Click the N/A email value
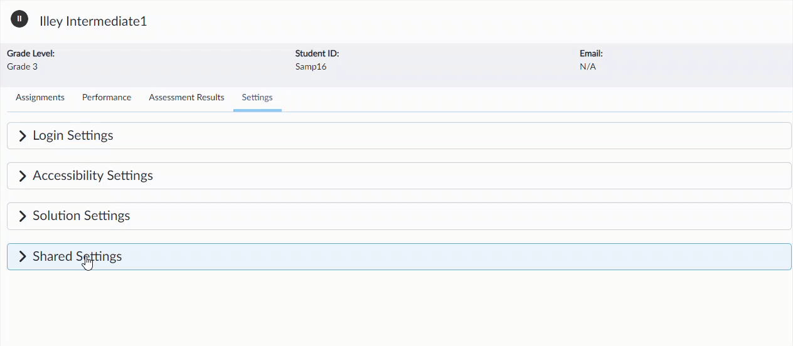Screen dimensions: 793x346 pos(588,66)
